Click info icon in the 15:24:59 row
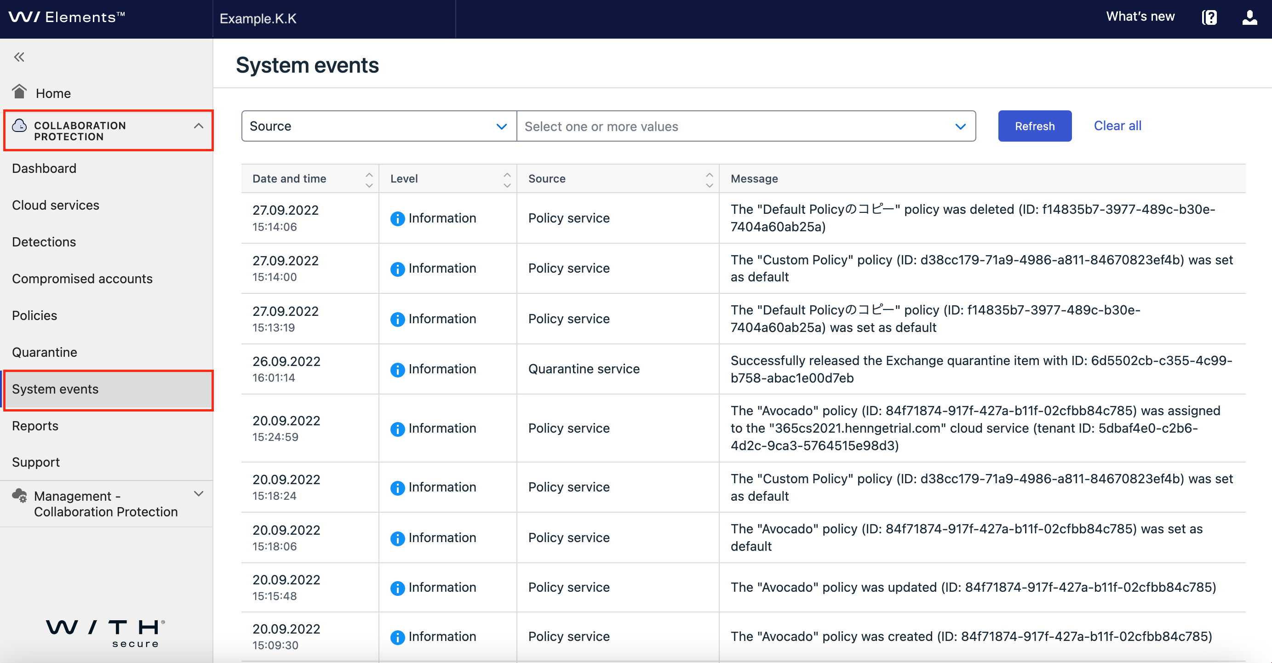 coord(397,429)
